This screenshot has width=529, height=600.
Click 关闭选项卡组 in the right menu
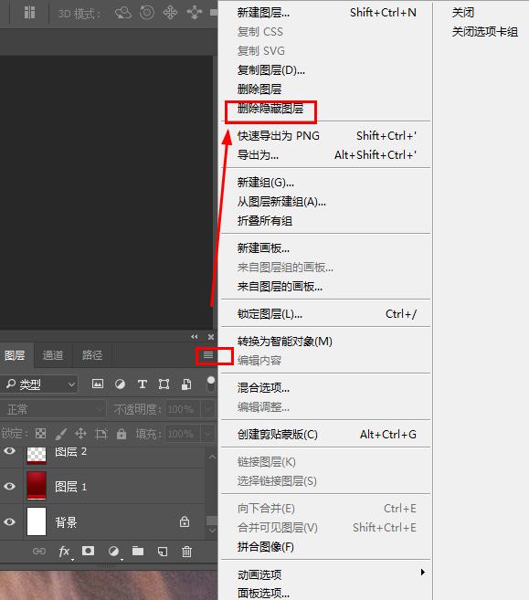click(x=484, y=32)
